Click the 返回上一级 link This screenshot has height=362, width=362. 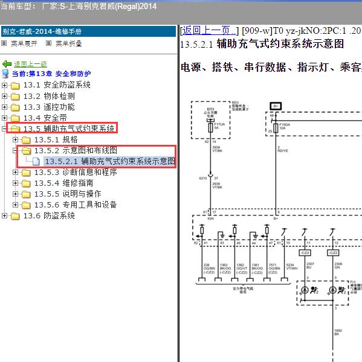coord(30,64)
